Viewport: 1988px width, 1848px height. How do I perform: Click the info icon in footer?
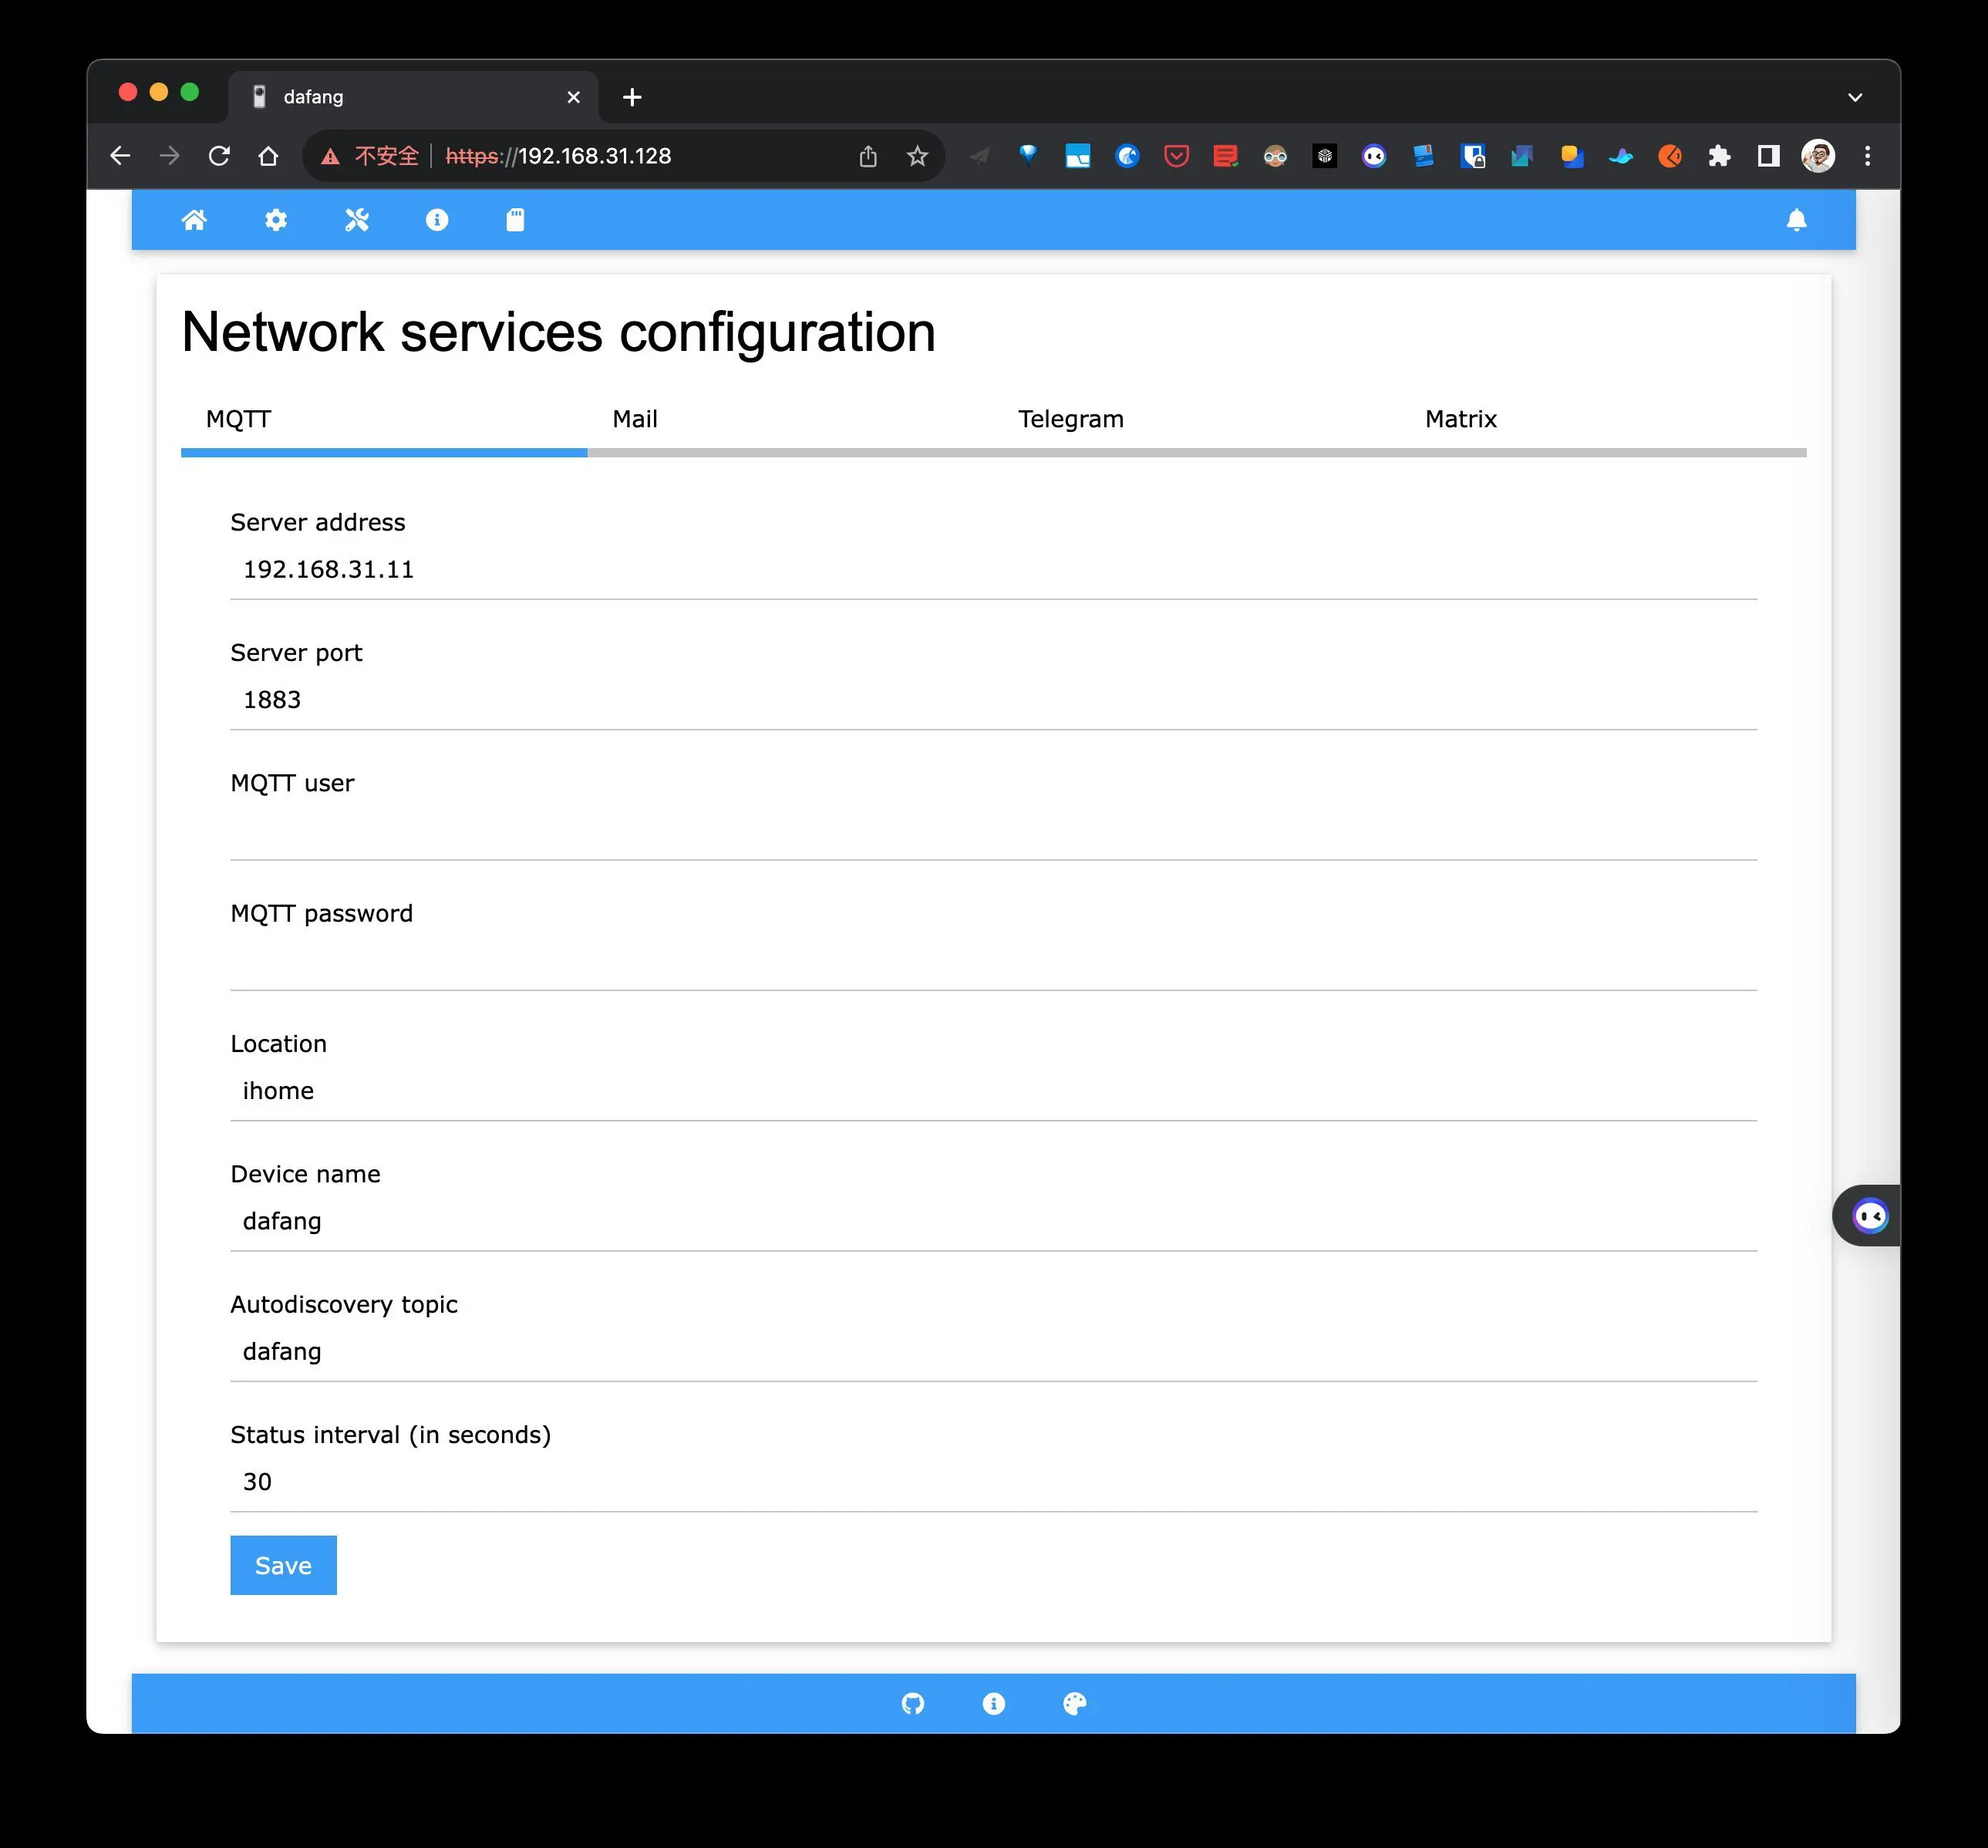tap(993, 1703)
